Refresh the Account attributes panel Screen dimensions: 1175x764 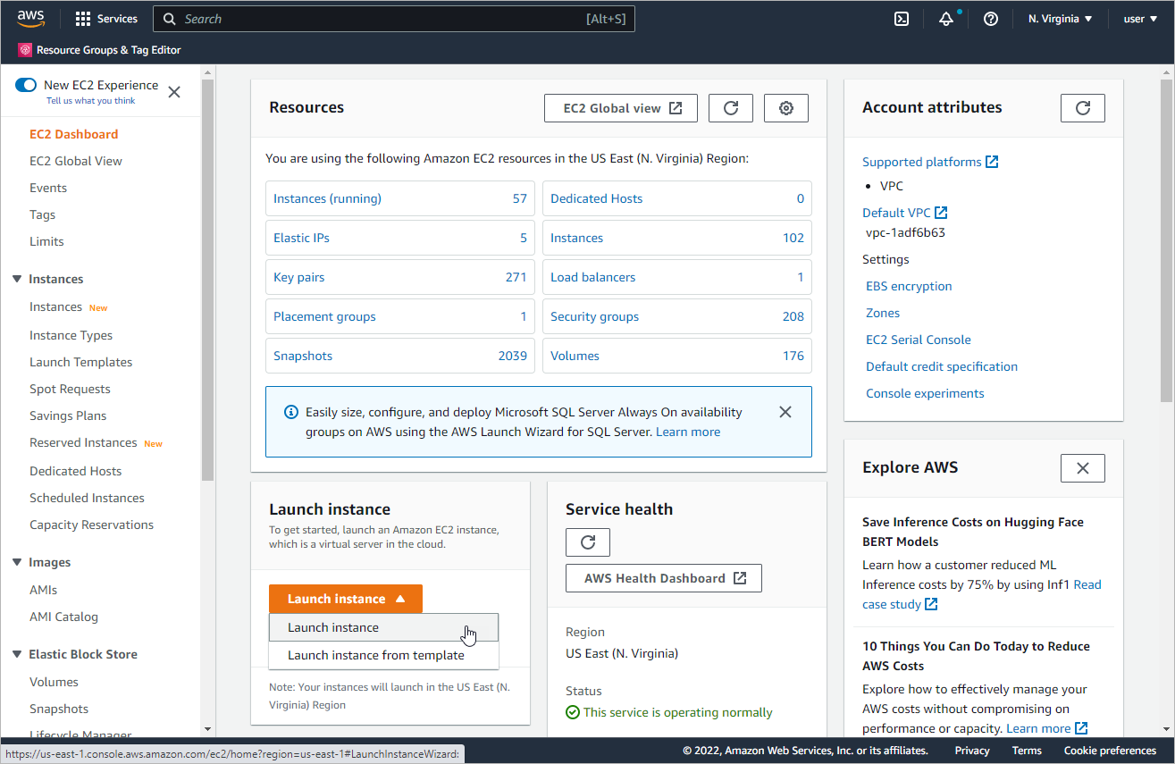[x=1083, y=108]
